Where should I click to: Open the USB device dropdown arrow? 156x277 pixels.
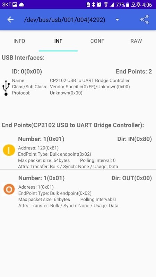click(117, 20)
